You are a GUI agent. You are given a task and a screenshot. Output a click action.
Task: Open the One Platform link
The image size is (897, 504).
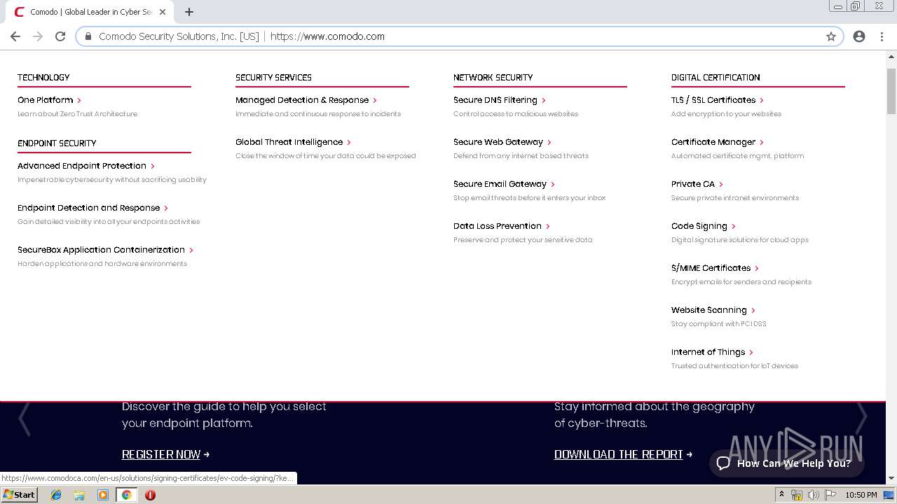tap(46, 100)
